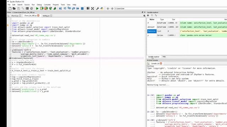Select the Console 1/A tab

[x=155, y=64]
